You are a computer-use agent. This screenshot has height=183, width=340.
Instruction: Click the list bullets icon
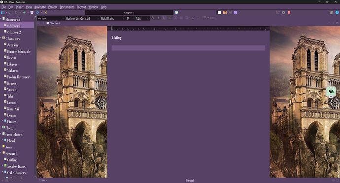[x=204, y=18]
